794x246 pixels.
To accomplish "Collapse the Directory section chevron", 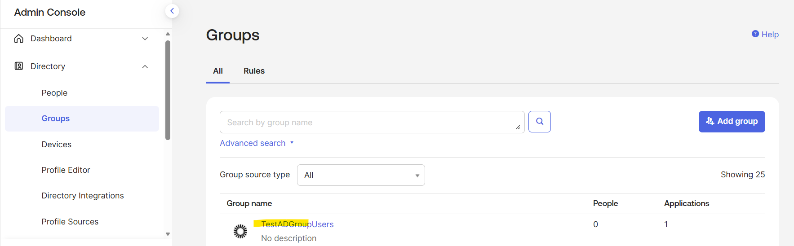I will tap(145, 66).
